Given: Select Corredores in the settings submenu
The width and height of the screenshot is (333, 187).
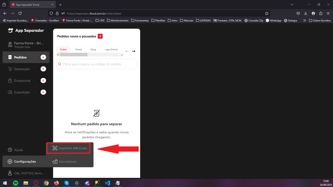Looking at the screenshot, I should (x=64, y=162).
